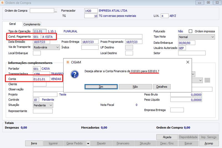Image resolution: width=222 pixels, height=148 pixels.
Task: Open Detalhes in the dialog
Action: (x=162, y=87)
